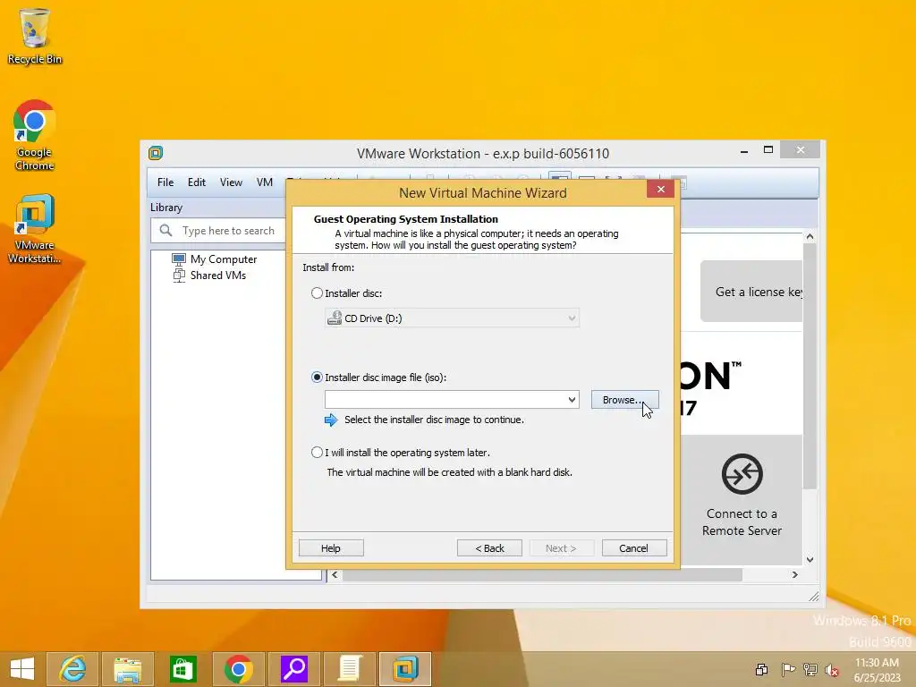Select My Computer in Library tree
This screenshot has height=687, width=916.
(223, 259)
